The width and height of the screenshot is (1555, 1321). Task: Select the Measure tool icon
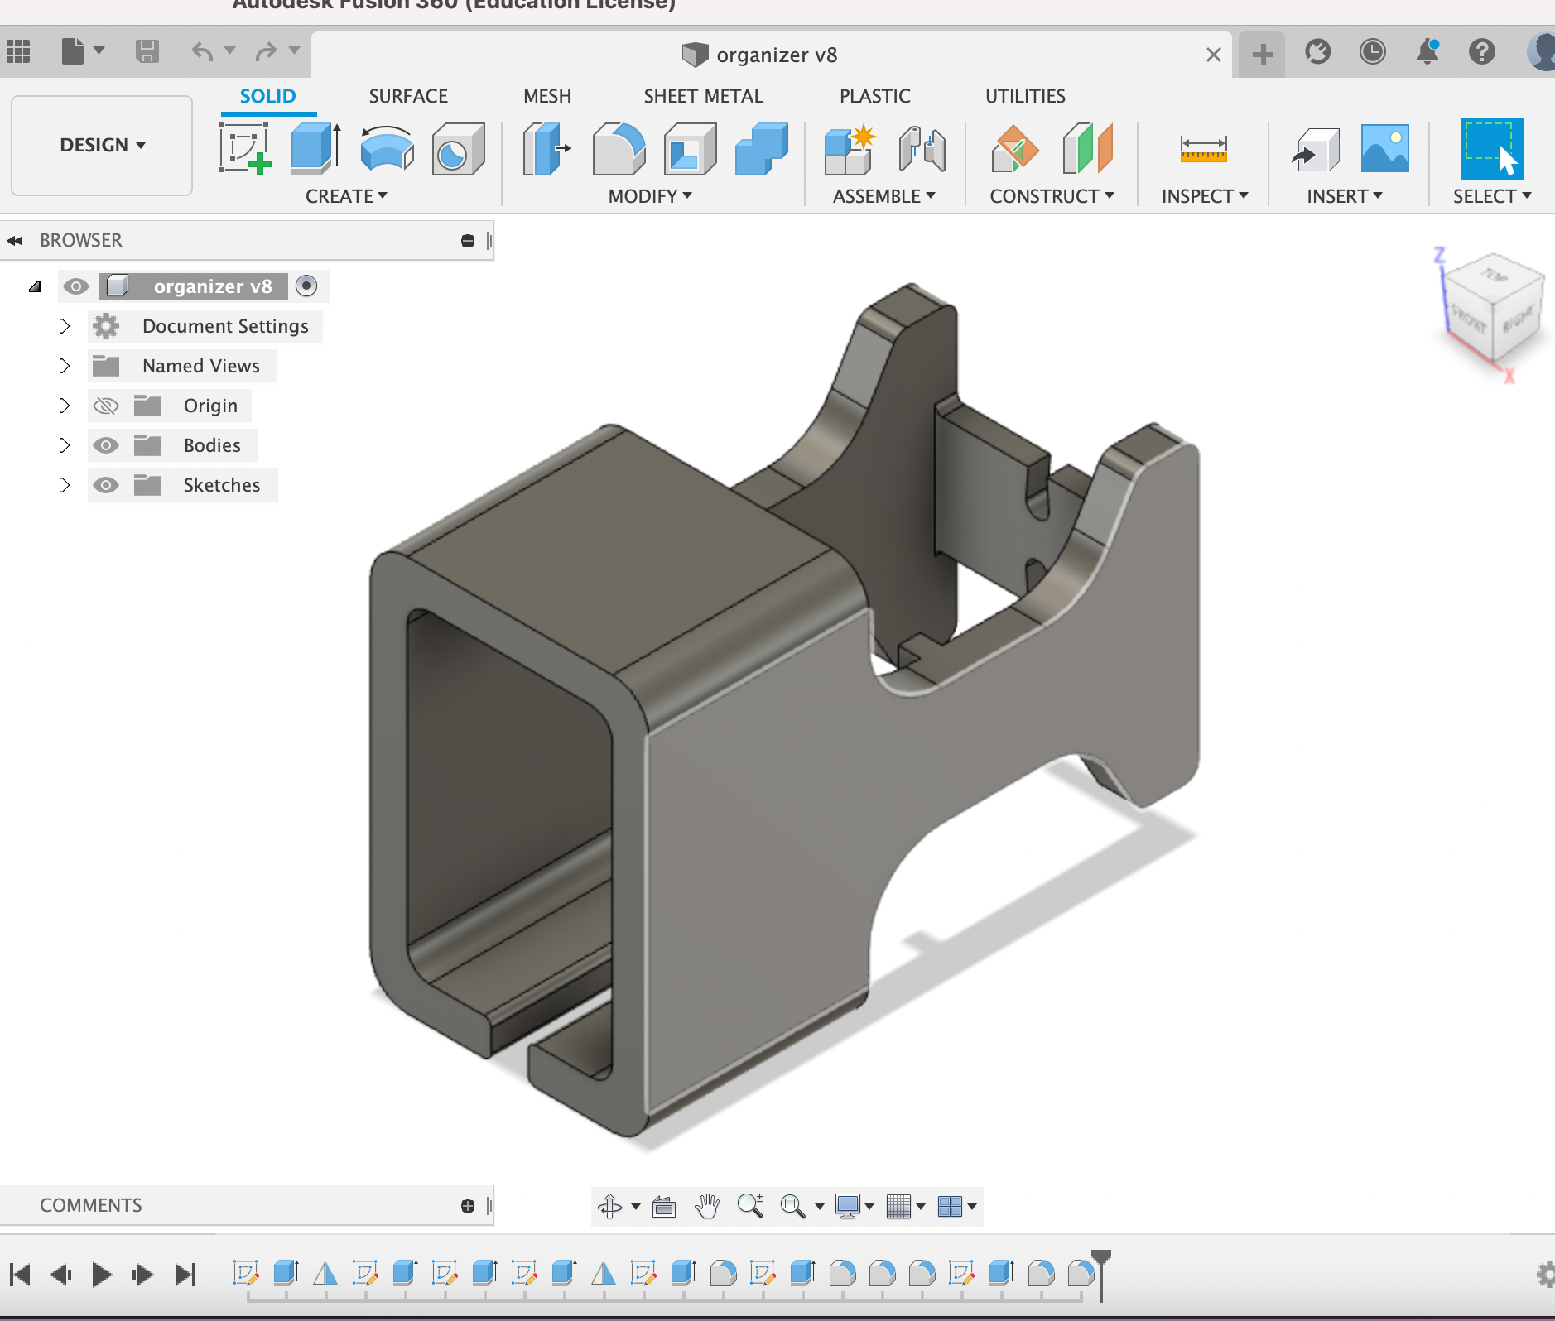pos(1203,149)
